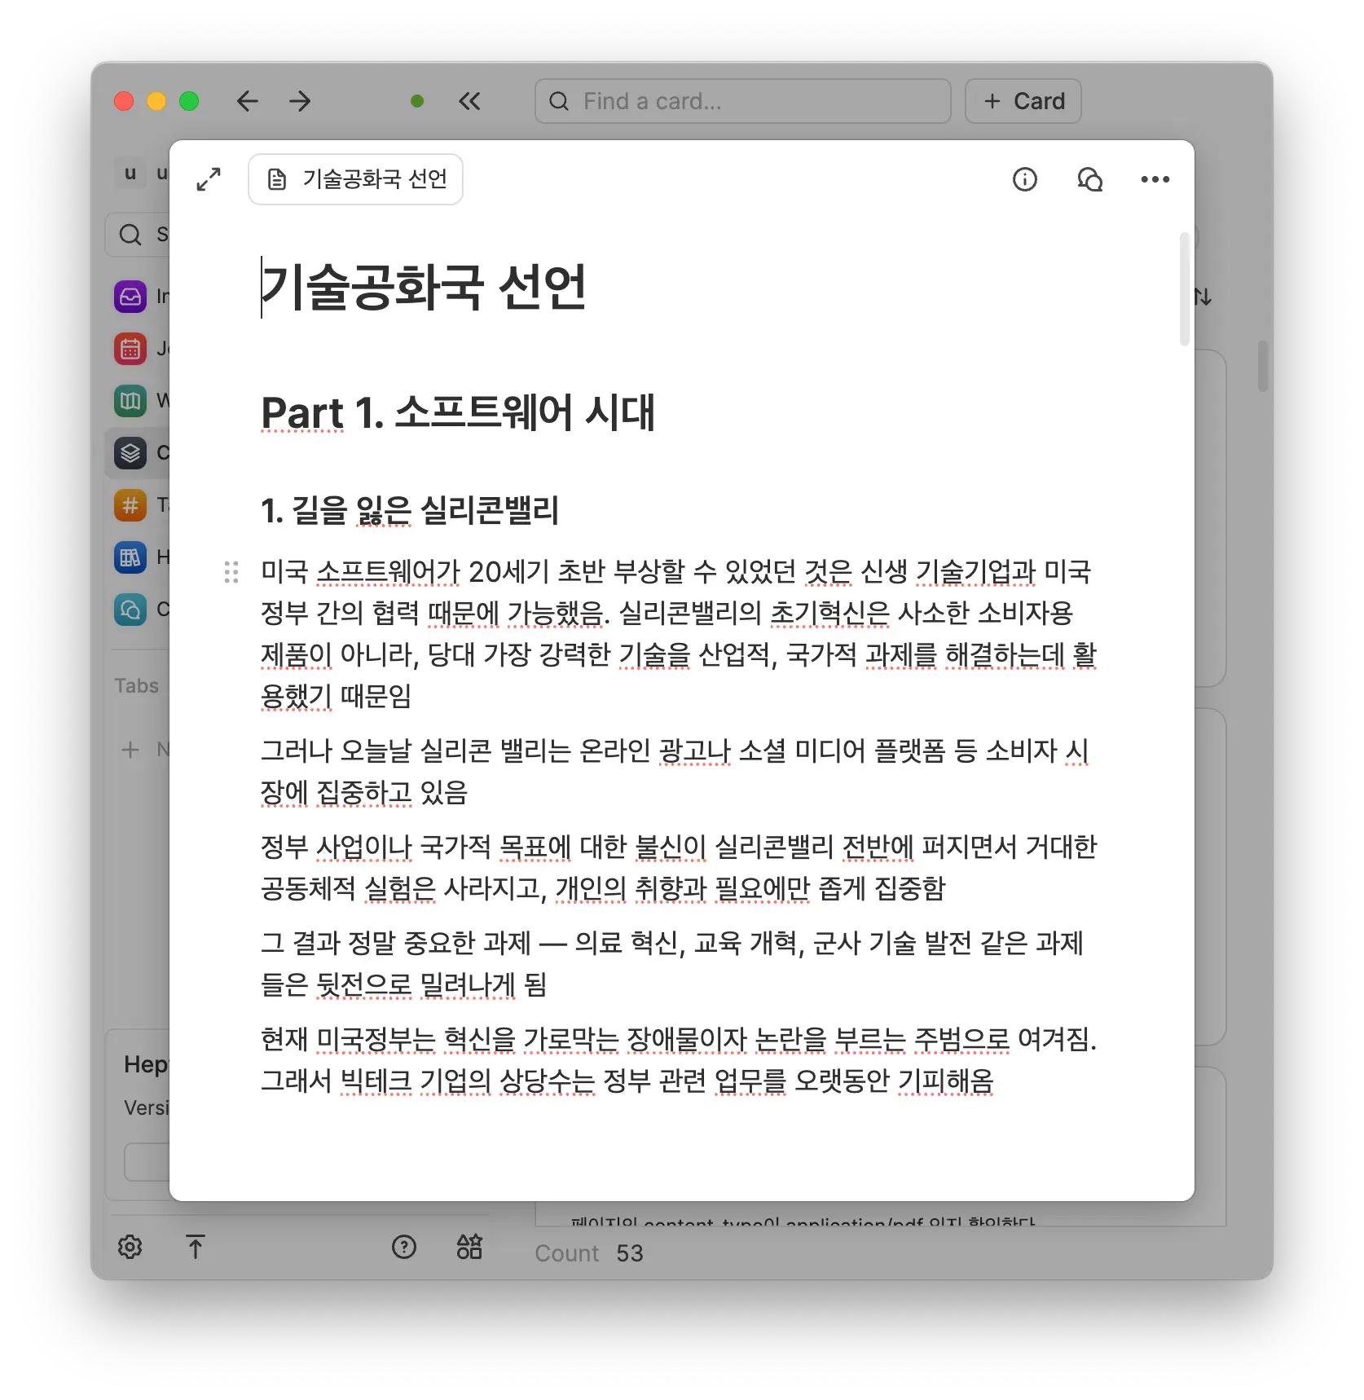Create a new card with the Card button
The image size is (1364, 1400).
point(1023,100)
